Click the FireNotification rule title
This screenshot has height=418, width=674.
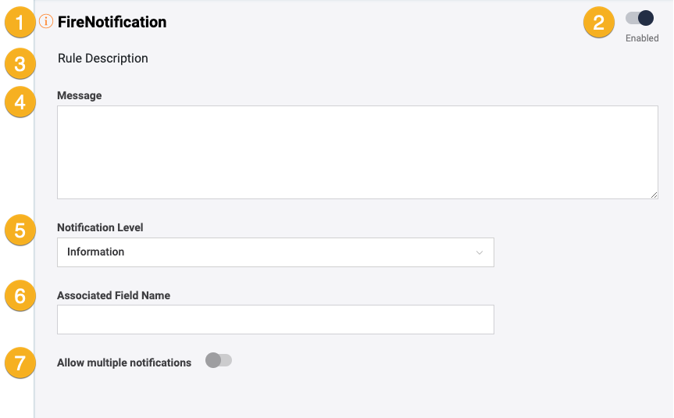click(x=112, y=22)
